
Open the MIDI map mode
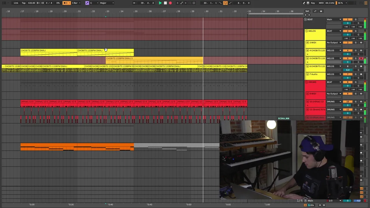tap(321, 3)
